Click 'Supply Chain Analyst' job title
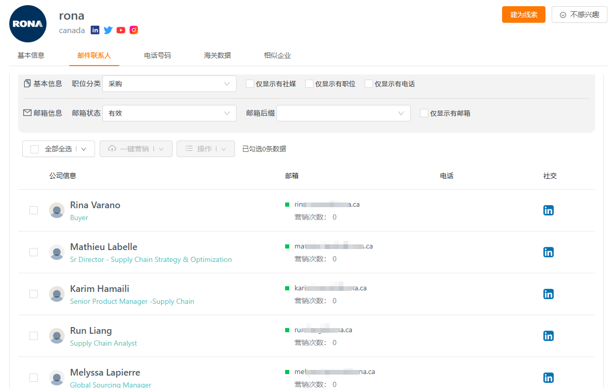Screen dimensions: 609x388 (x=103, y=344)
